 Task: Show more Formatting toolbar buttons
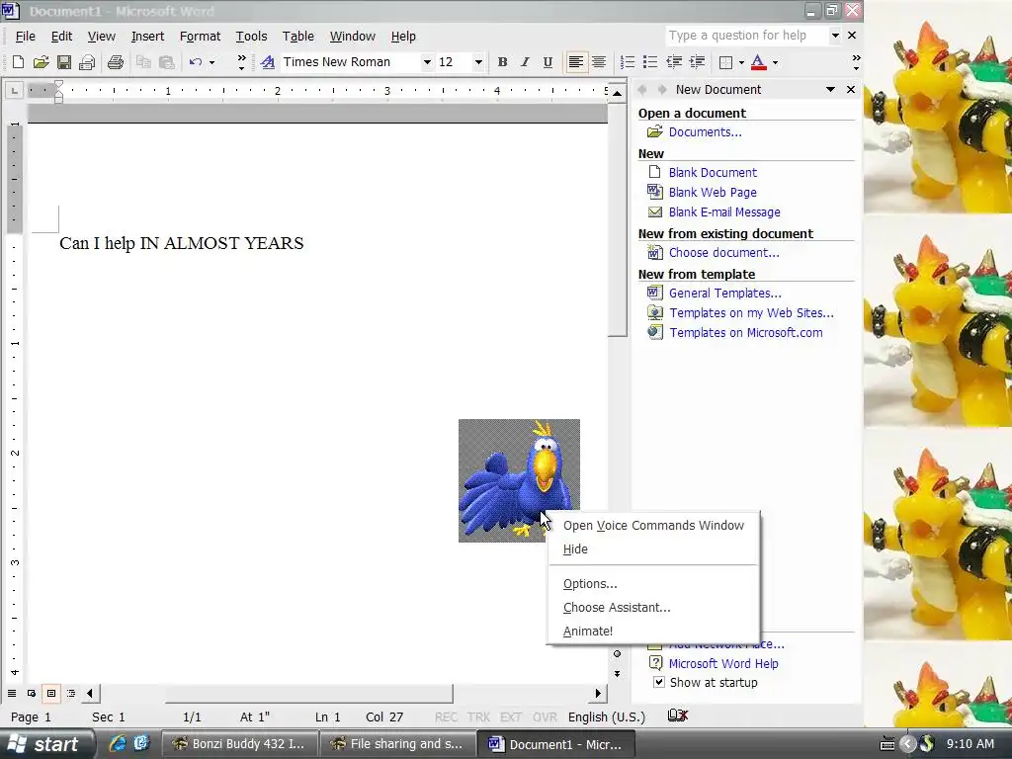pos(857,62)
